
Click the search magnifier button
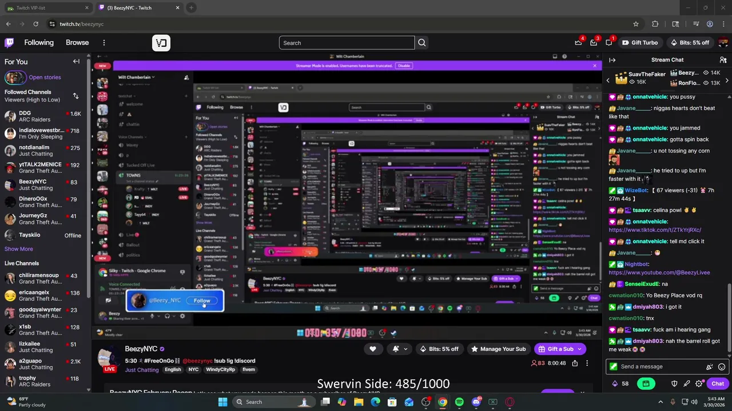[x=421, y=43]
